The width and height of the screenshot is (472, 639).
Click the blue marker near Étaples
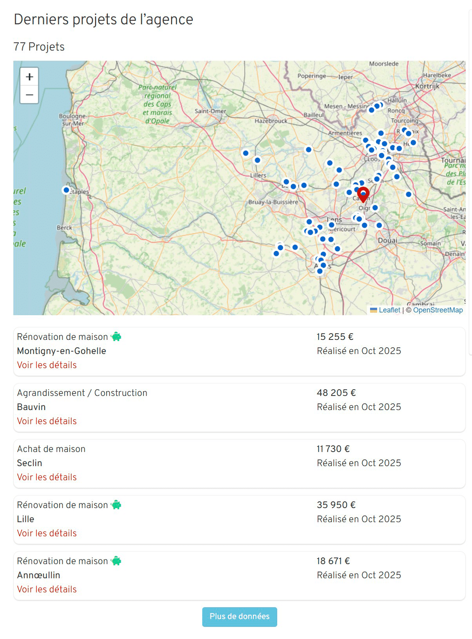coord(66,190)
